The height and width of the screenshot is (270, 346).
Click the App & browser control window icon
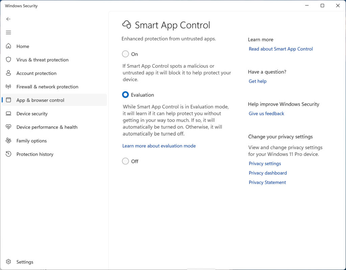8,100
